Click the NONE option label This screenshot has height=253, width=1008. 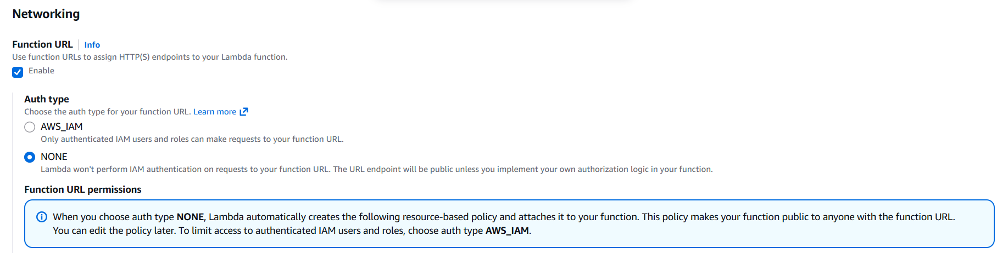[54, 157]
